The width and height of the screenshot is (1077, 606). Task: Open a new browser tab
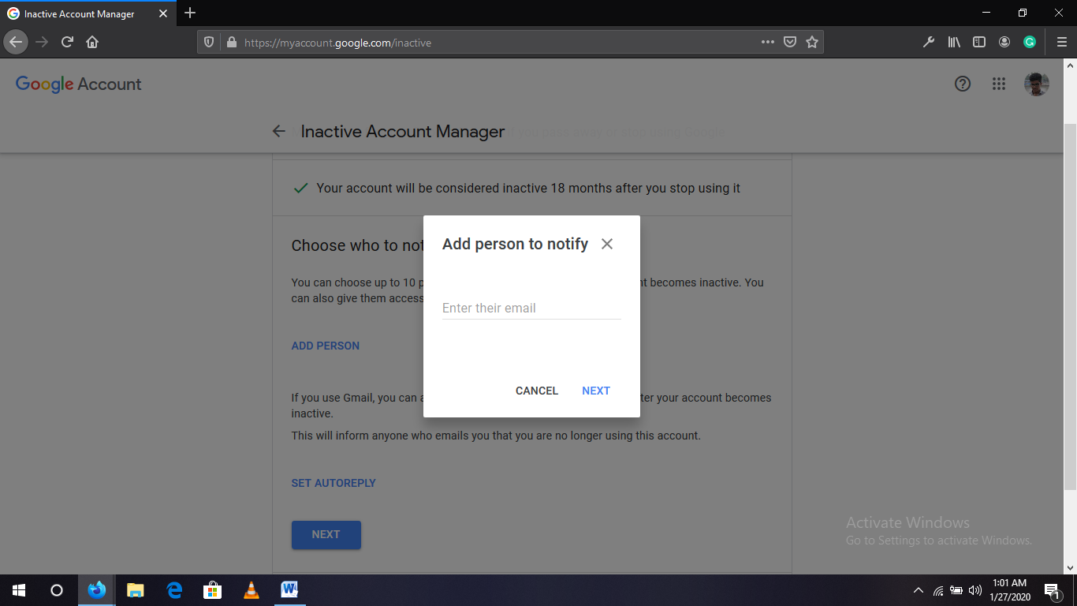tap(190, 13)
